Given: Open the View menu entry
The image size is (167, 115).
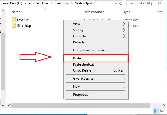Looking at the screenshot, I should (96, 24).
